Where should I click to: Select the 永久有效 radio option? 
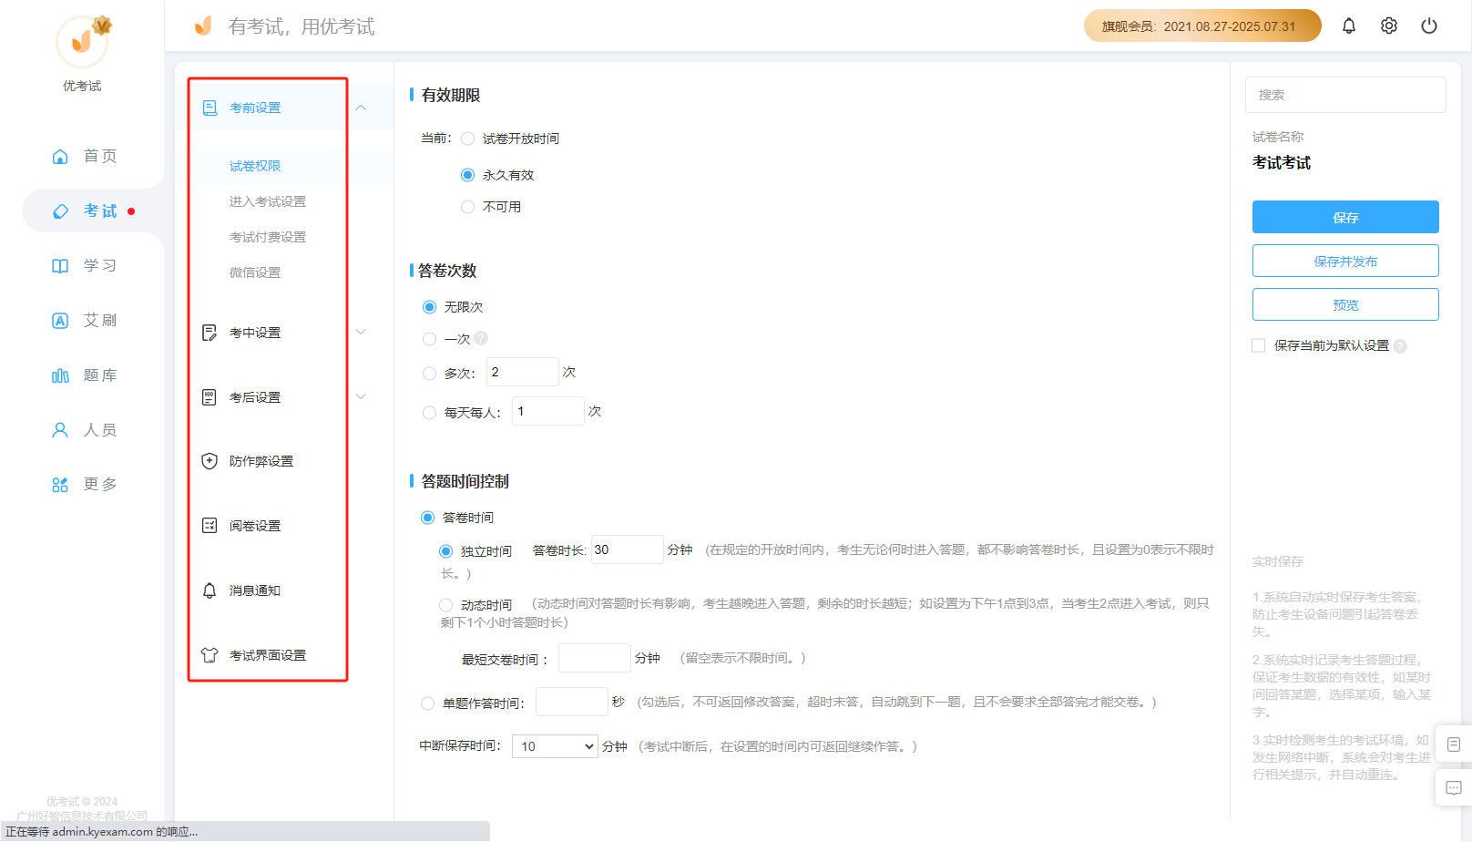pyautogui.click(x=467, y=175)
